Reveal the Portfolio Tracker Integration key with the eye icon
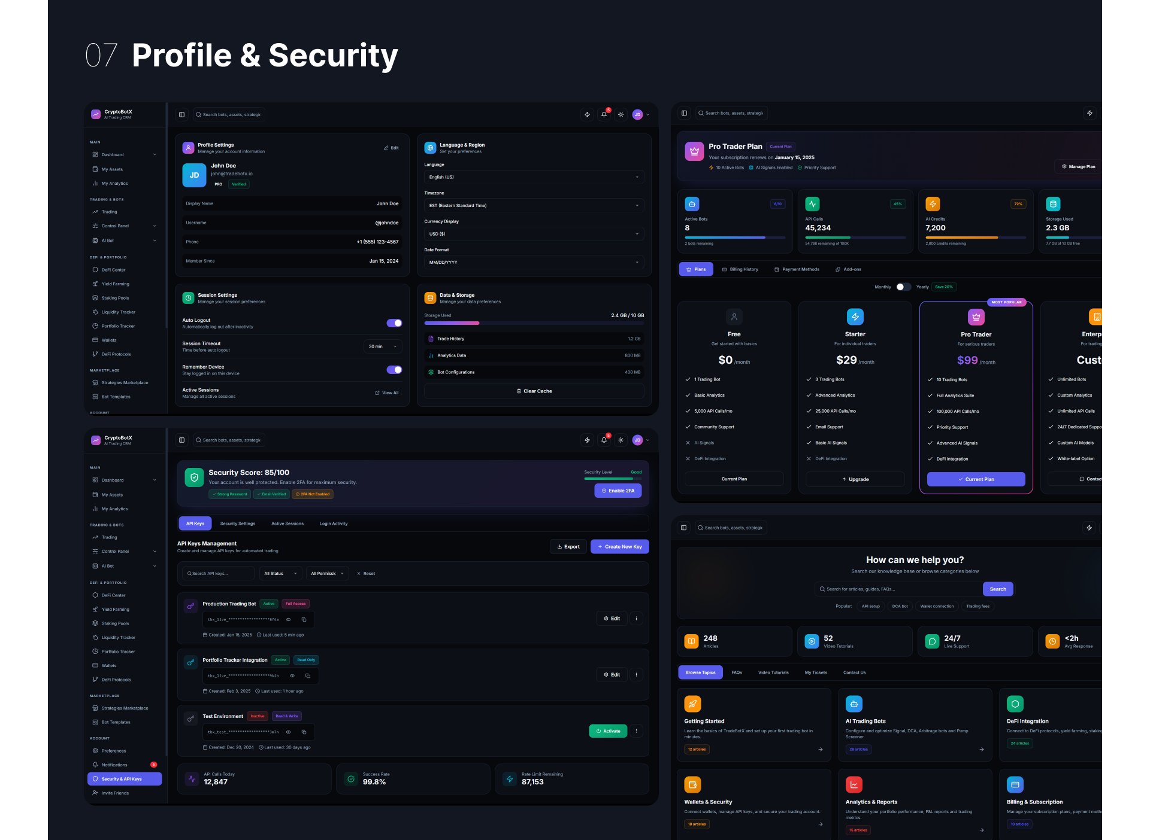The image size is (1150, 840). tap(292, 675)
